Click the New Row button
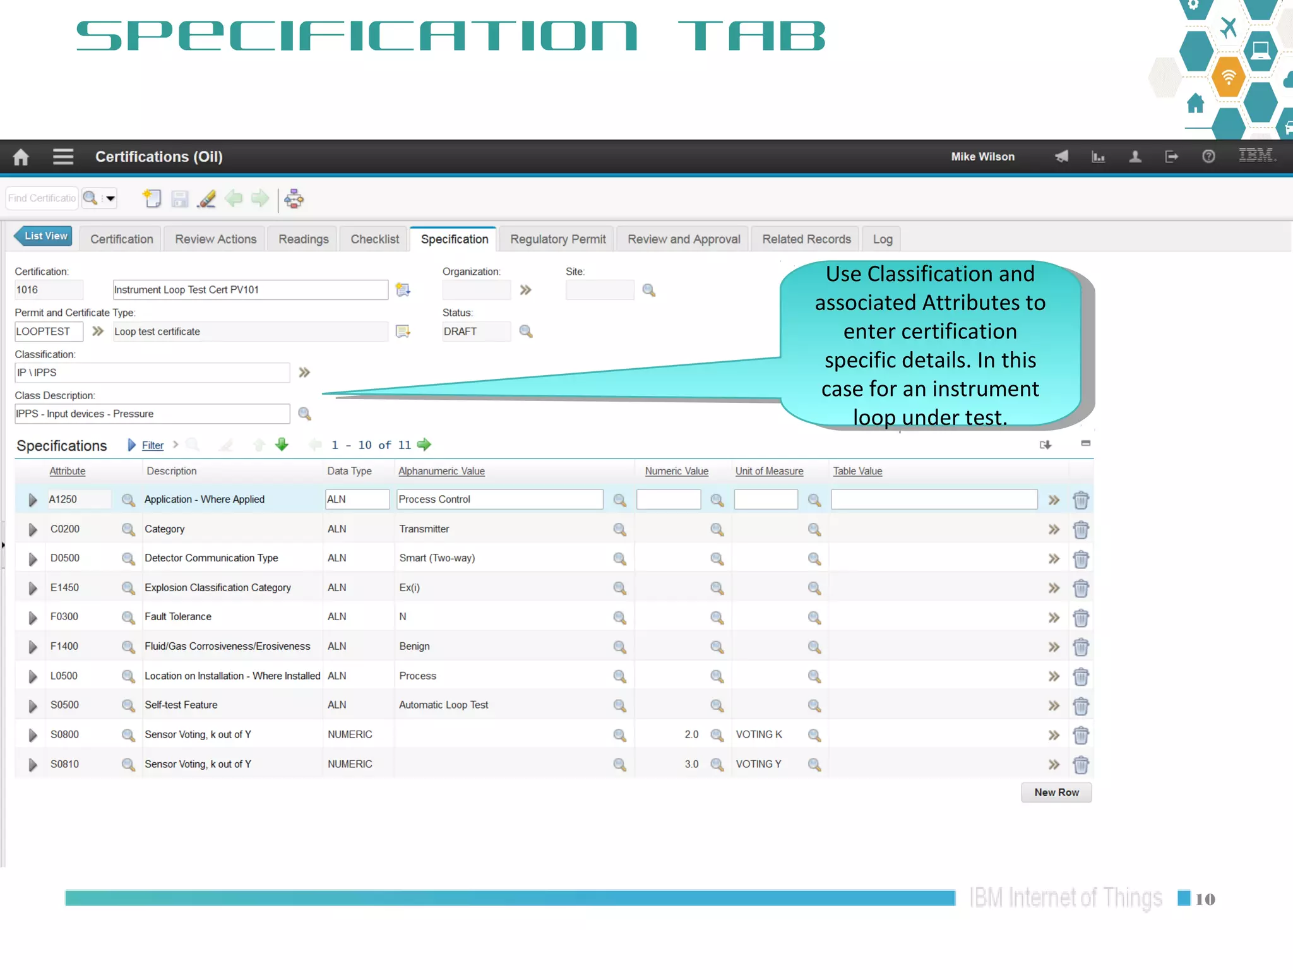 pyautogui.click(x=1056, y=792)
